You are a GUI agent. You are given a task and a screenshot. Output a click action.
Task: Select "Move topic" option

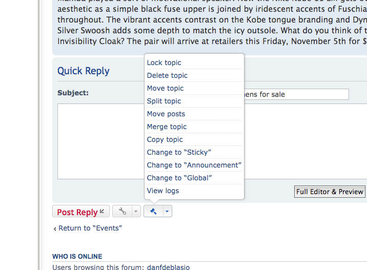click(165, 88)
